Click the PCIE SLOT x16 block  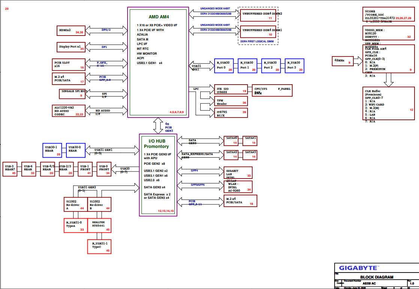(68, 65)
